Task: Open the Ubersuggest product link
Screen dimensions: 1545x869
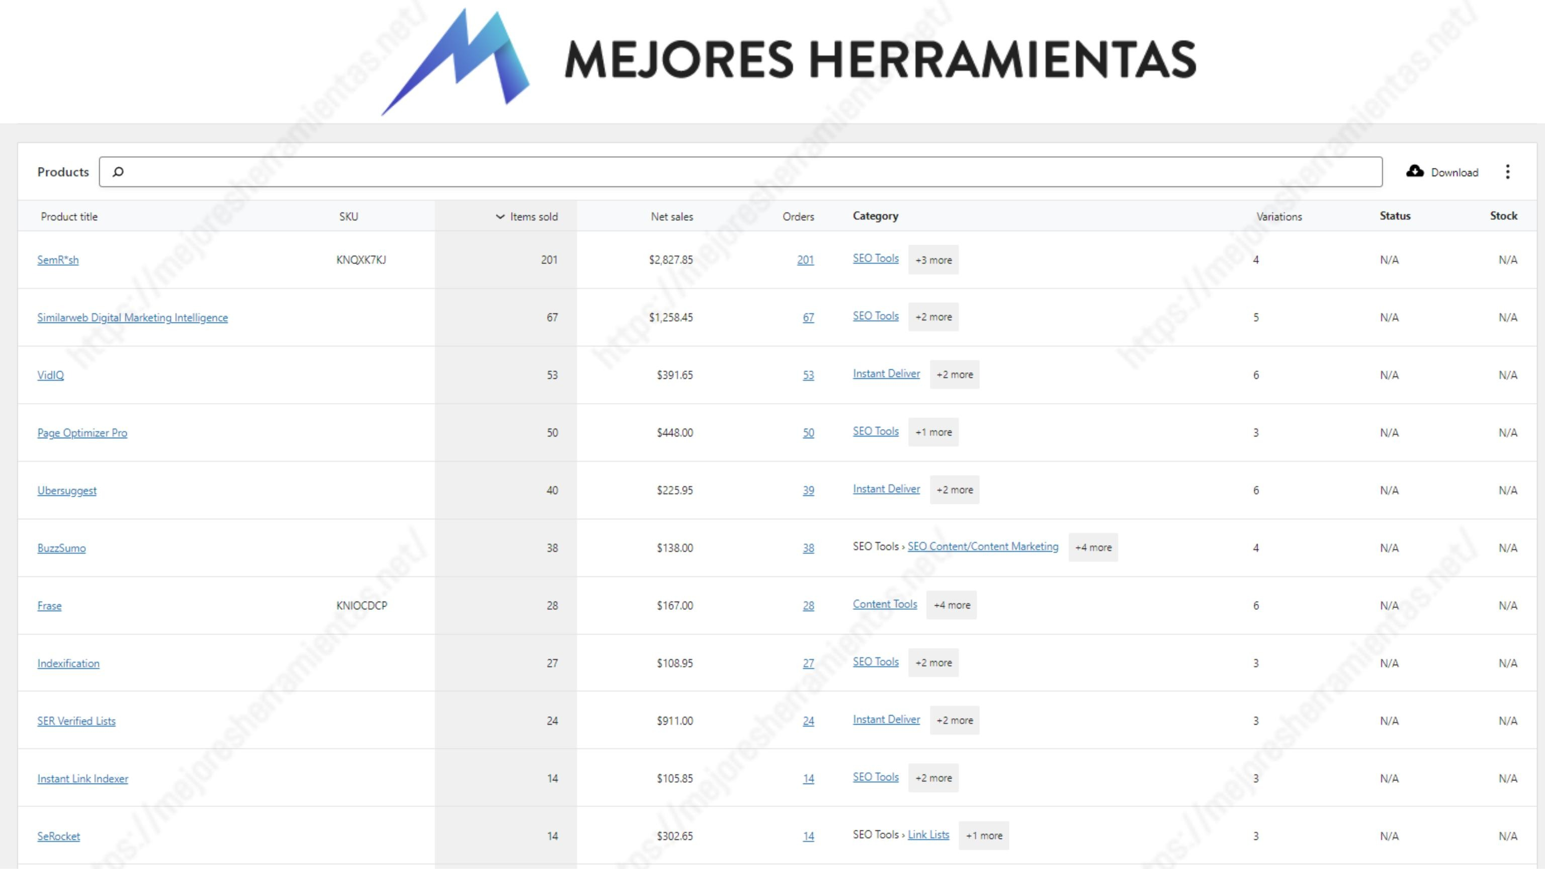Action: click(x=66, y=490)
